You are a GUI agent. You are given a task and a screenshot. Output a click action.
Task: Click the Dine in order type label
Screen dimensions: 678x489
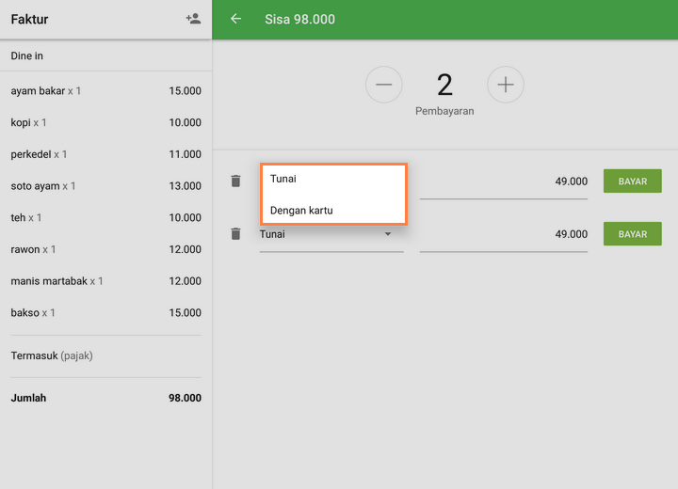pos(27,56)
